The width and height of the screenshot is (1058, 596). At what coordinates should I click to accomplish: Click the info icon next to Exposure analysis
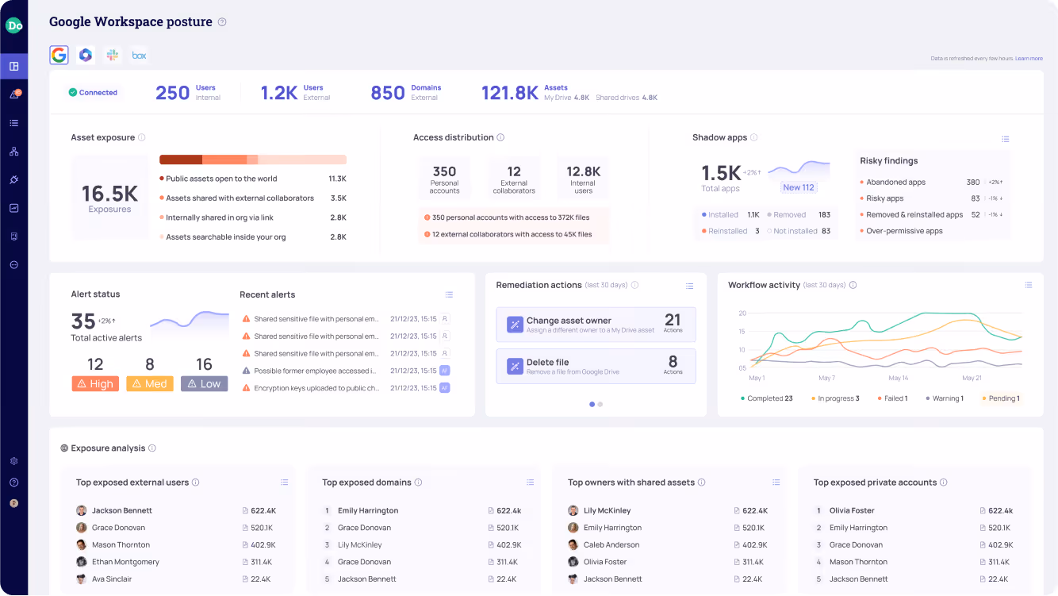click(x=152, y=448)
